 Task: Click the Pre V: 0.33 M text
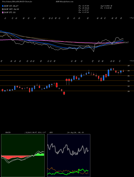point(106,8)
